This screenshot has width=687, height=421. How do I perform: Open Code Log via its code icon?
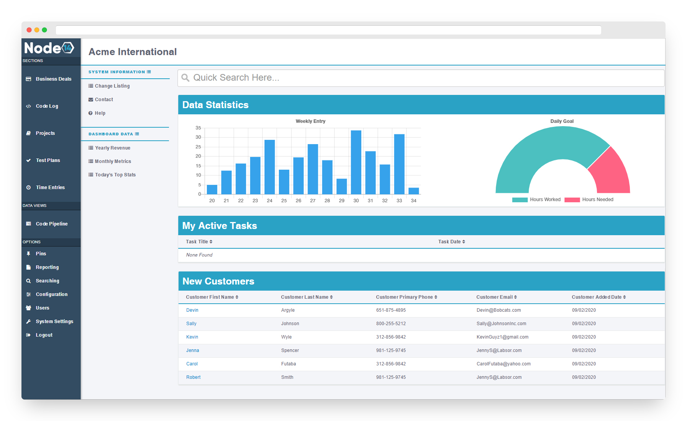click(28, 106)
